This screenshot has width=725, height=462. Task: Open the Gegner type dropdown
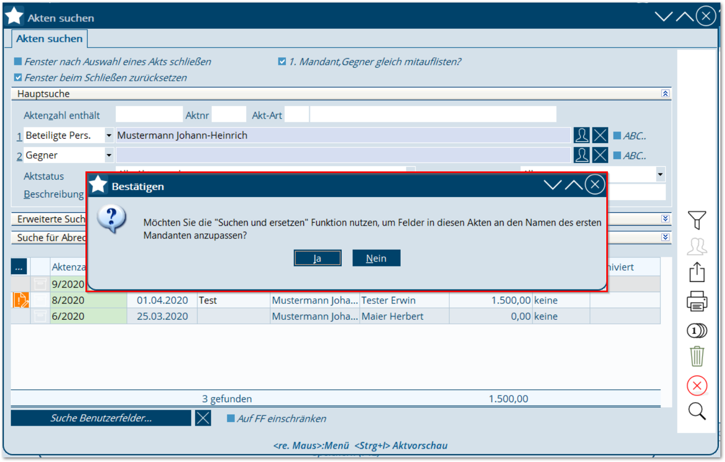pyautogui.click(x=109, y=155)
